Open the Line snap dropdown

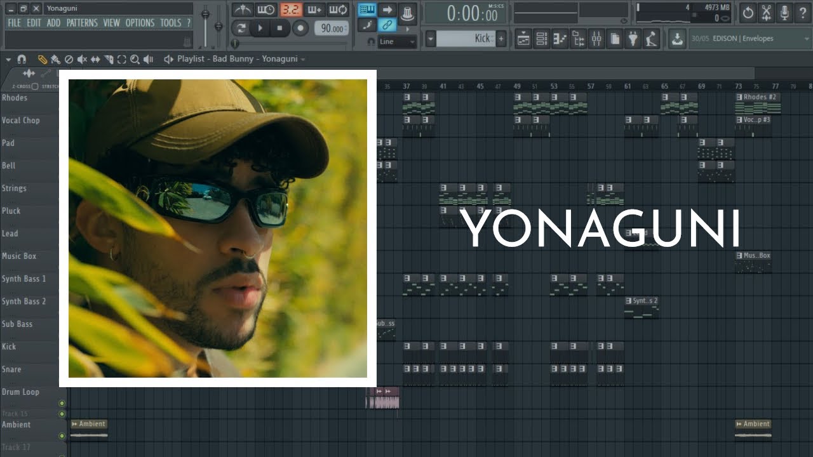[x=397, y=41]
